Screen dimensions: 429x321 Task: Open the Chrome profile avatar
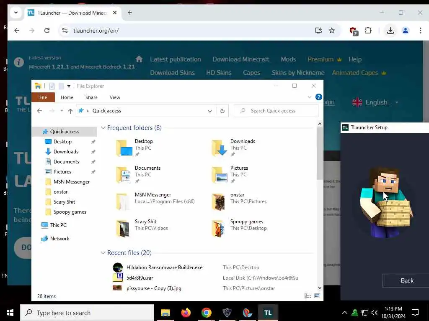point(406,30)
